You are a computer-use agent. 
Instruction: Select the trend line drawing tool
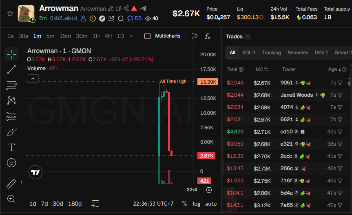(x=11, y=70)
